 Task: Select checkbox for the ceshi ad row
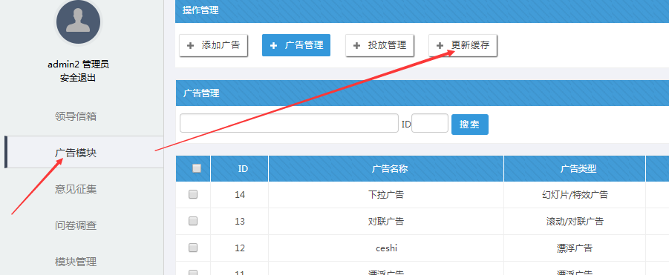[x=193, y=248]
